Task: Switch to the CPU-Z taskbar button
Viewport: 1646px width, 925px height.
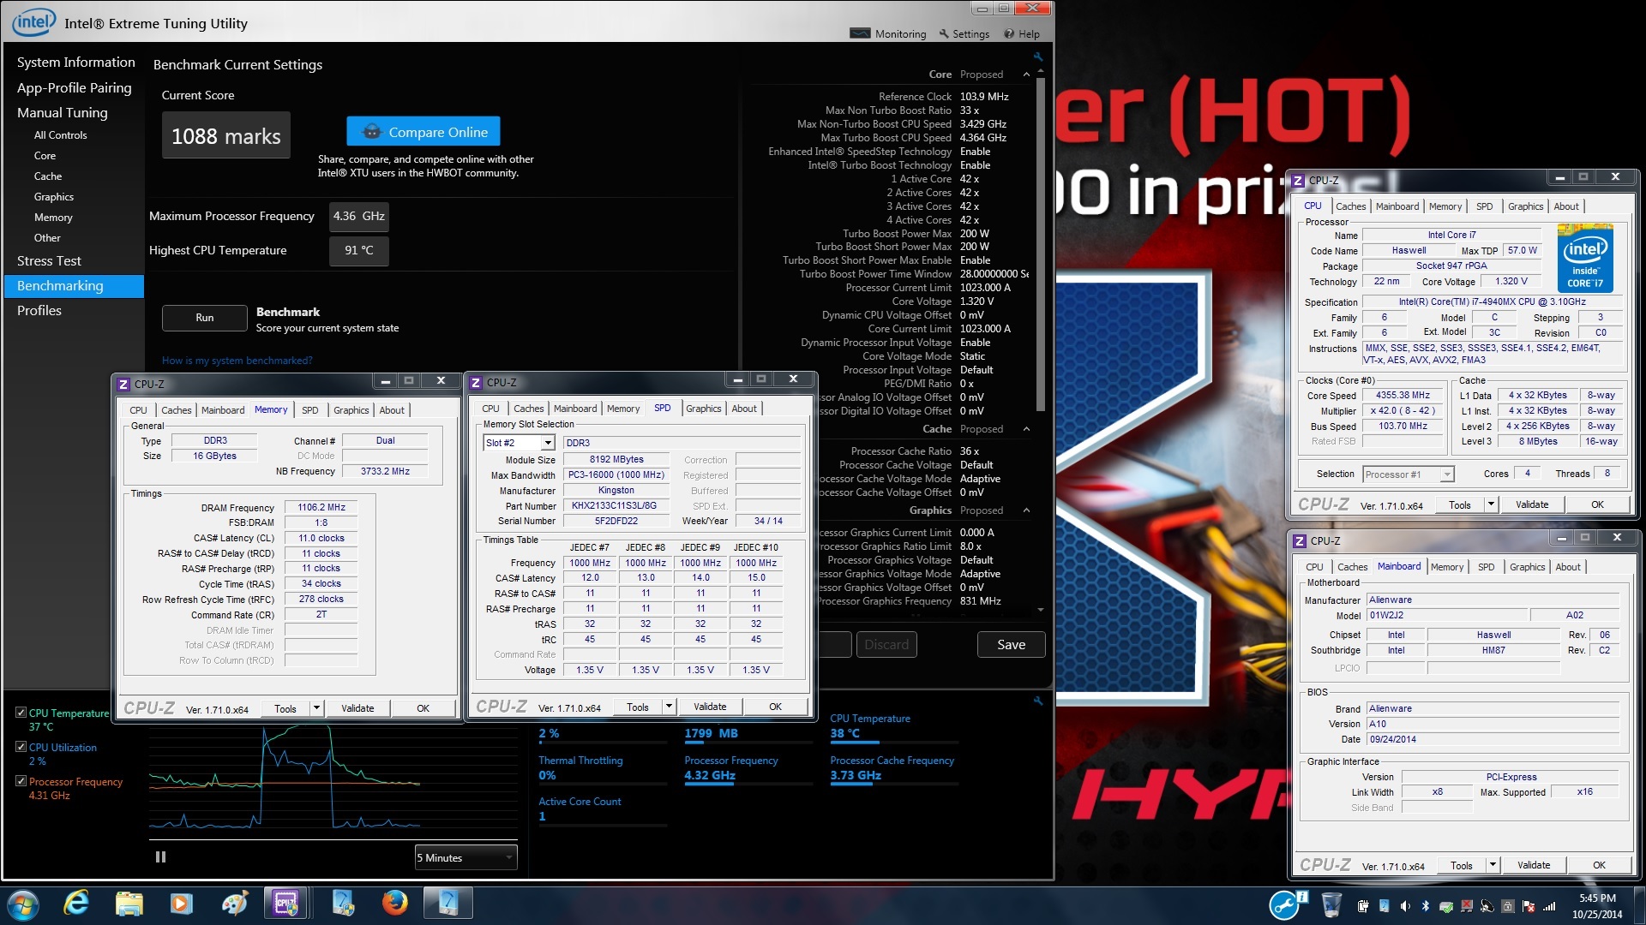Action: [286, 903]
